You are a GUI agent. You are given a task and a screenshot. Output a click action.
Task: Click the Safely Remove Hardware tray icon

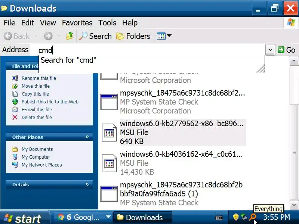(244, 217)
